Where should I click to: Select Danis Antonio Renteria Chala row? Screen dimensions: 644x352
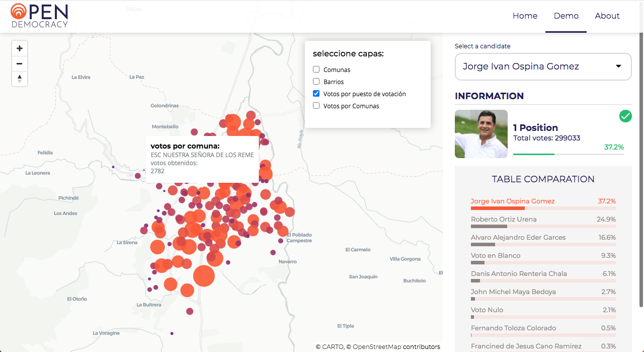point(543,276)
